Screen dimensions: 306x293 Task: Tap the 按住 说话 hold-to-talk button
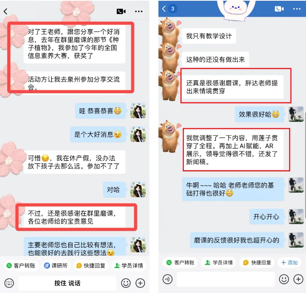click(67, 283)
